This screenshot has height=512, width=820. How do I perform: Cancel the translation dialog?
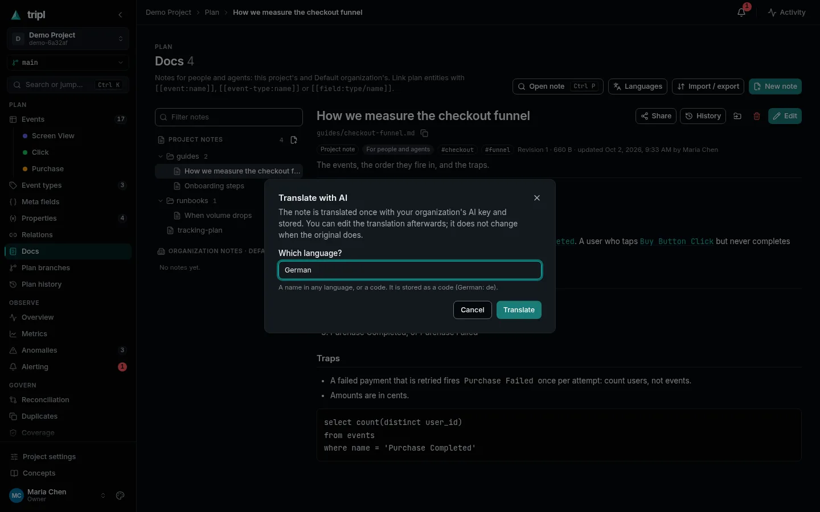[473, 310]
